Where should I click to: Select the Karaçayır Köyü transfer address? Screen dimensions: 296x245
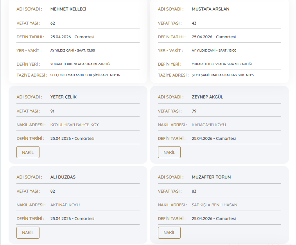coord(209,125)
